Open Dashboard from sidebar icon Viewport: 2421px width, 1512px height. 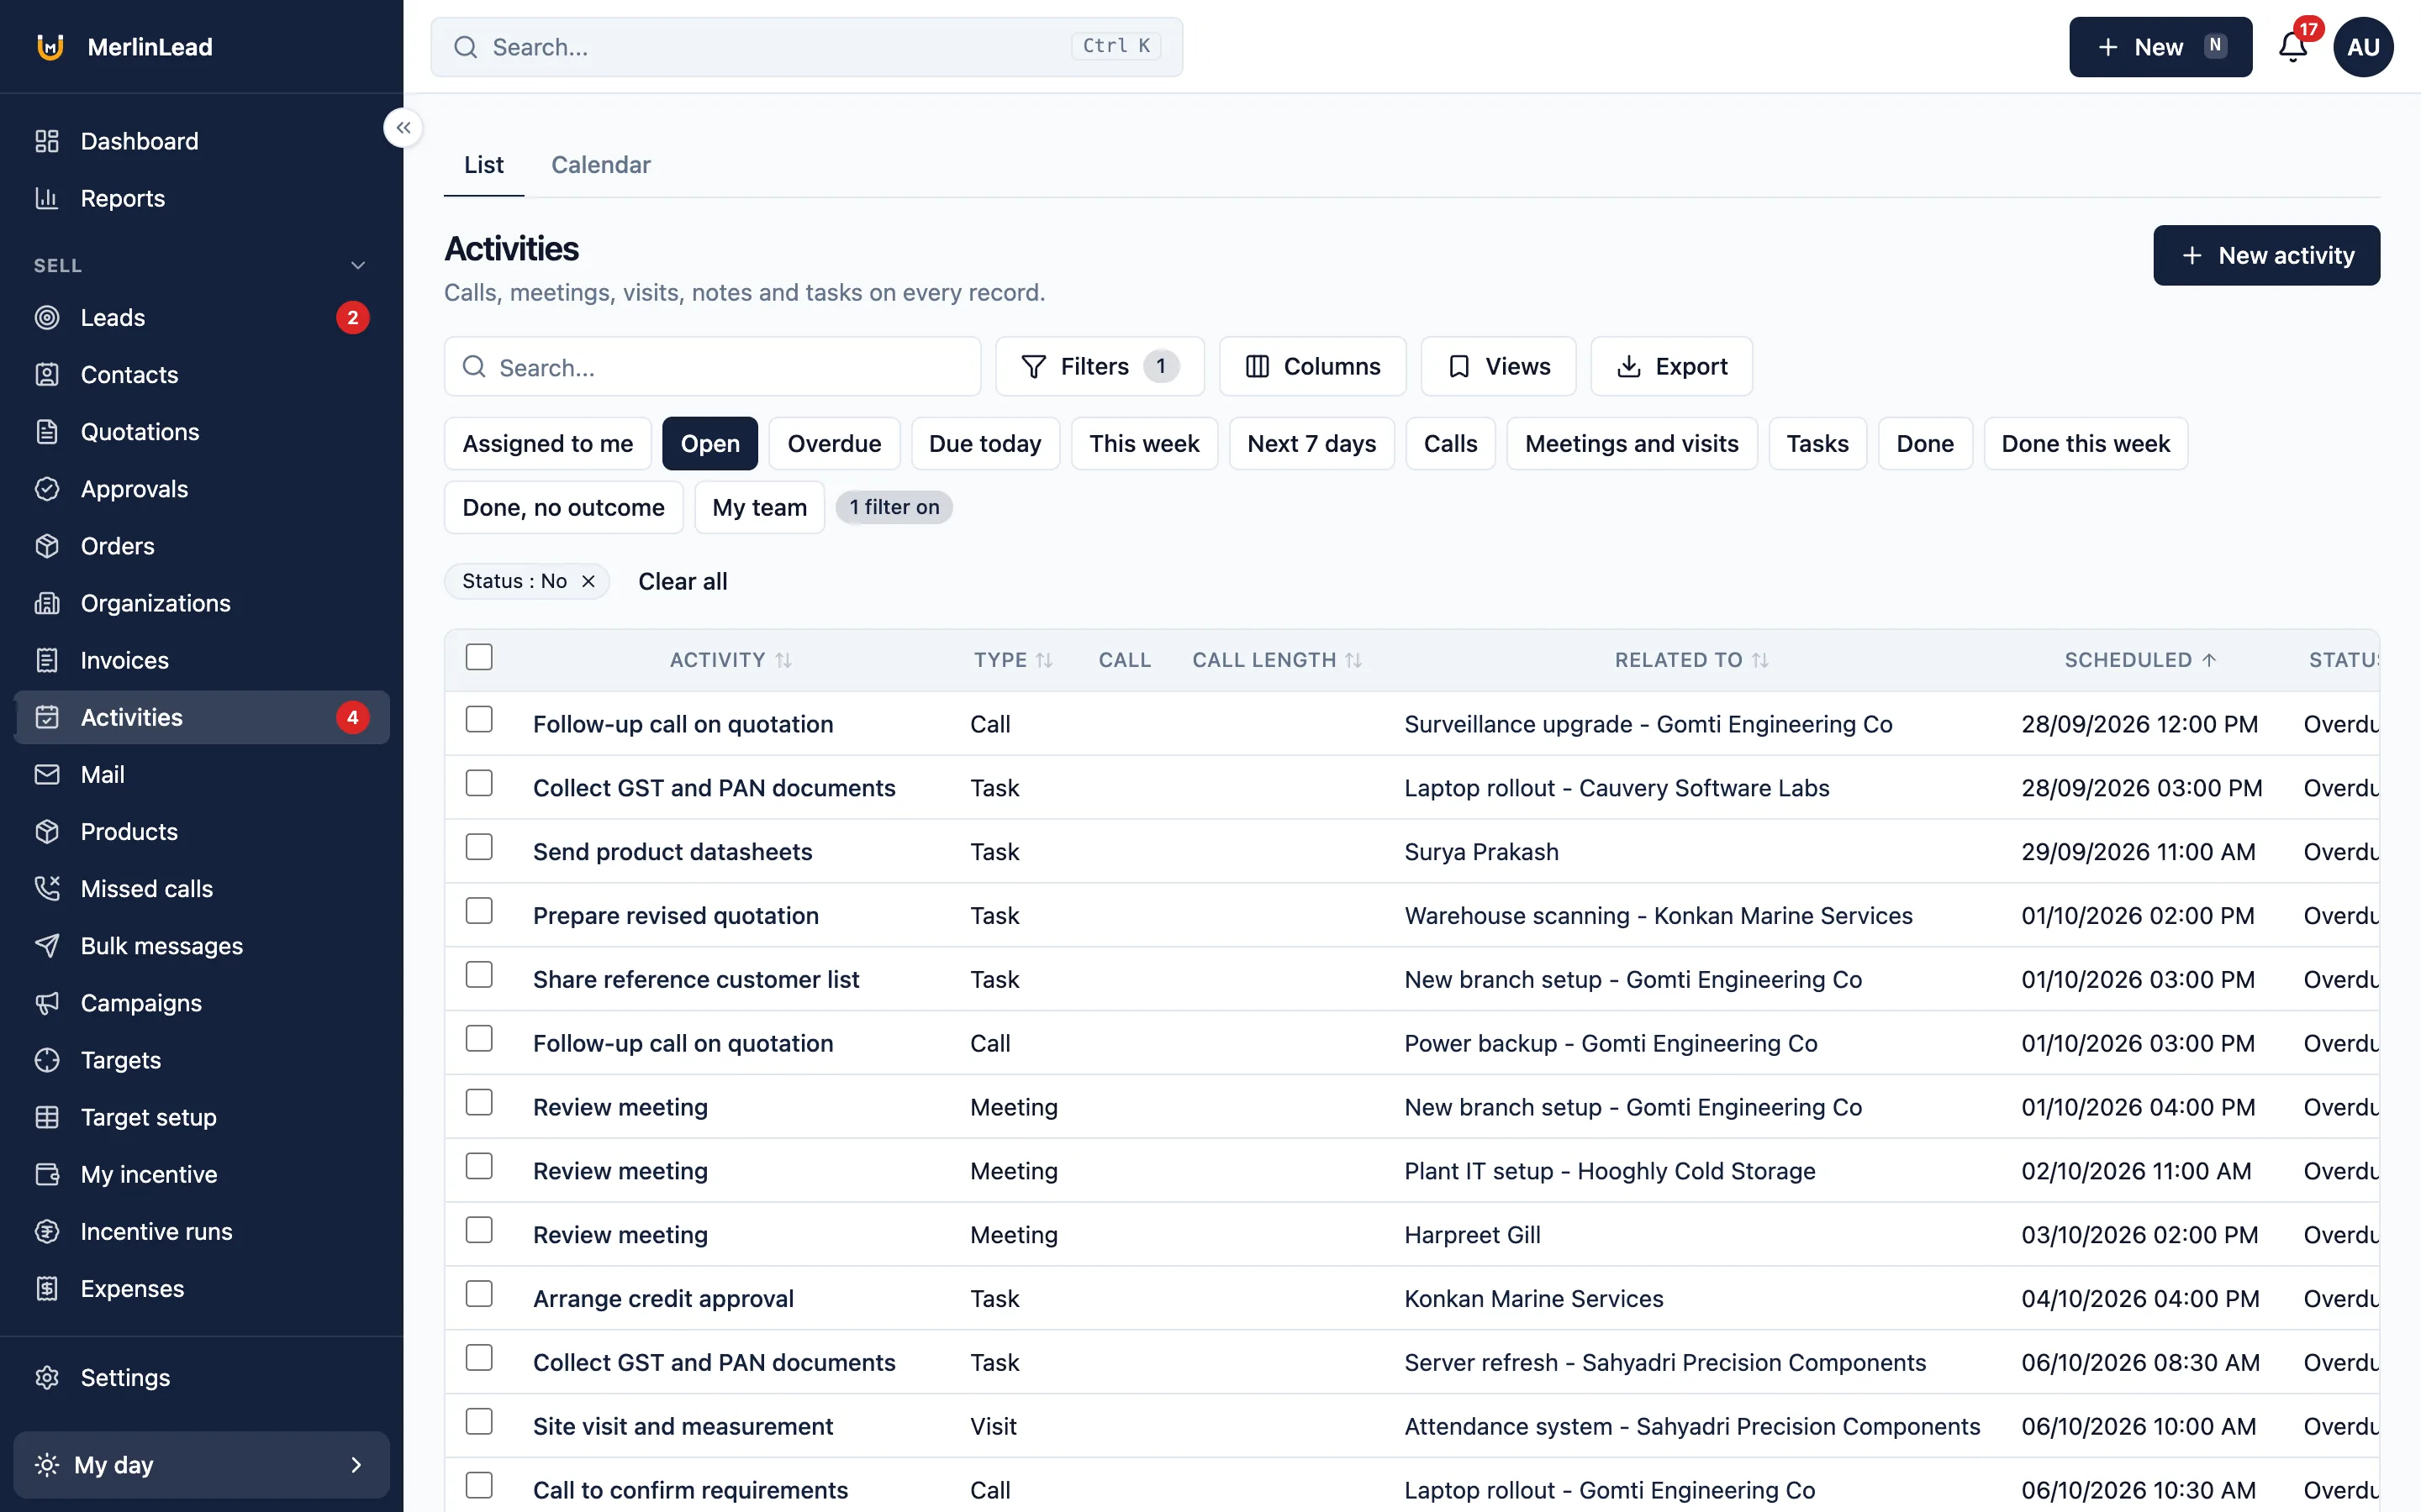(47, 141)
